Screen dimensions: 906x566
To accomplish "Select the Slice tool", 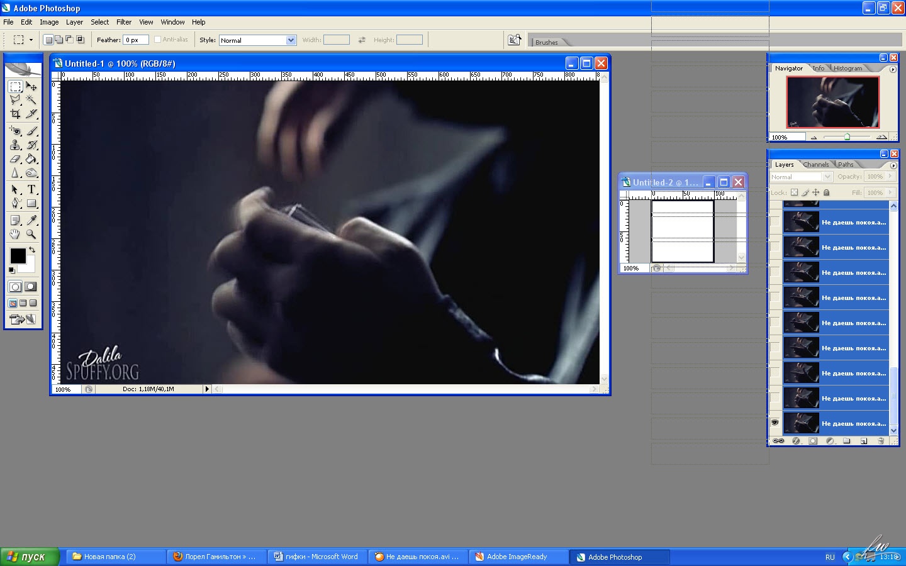I will point(31,114).
